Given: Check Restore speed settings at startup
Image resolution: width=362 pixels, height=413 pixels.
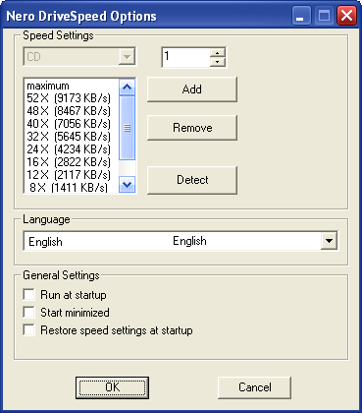Looking at the screenshot, I should (x=29, y=329).
